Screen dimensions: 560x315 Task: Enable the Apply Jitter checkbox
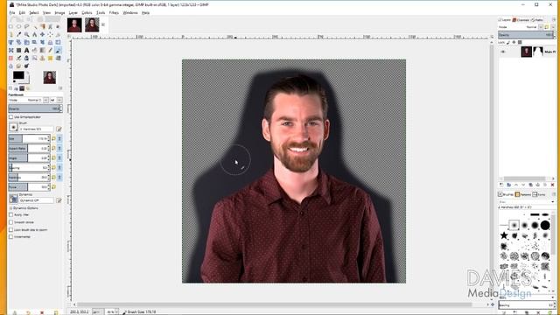coord(11,214)
